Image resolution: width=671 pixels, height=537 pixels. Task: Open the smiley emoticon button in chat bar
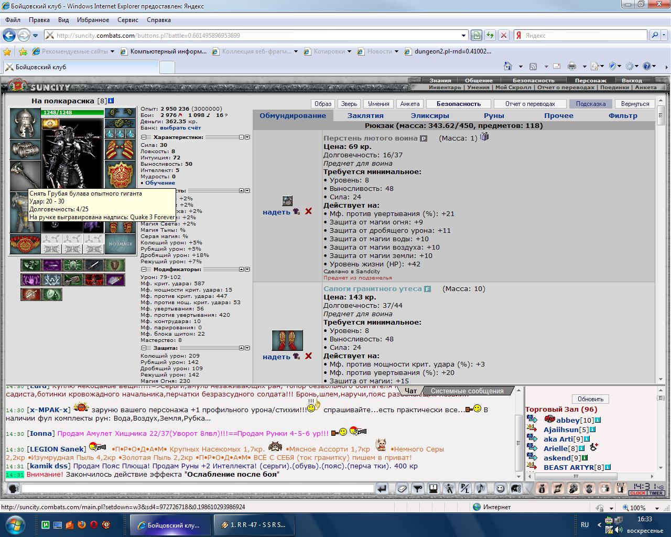[x=501, y=488]
